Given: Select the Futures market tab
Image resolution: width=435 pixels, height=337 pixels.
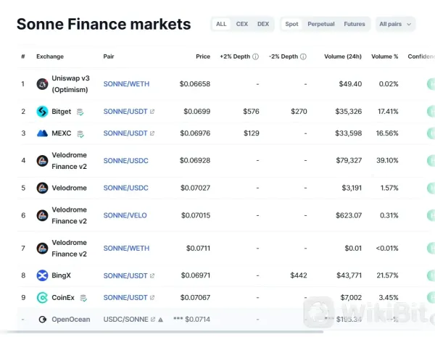Looking at the screenshot, I should [x=355, y=24].
